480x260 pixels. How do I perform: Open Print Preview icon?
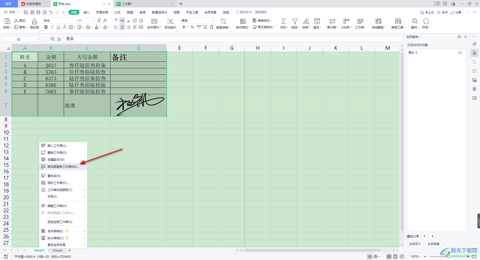tap(45, 12)
